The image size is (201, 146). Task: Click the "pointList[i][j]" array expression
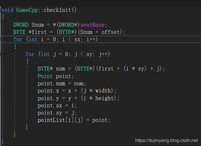(60, 120)
